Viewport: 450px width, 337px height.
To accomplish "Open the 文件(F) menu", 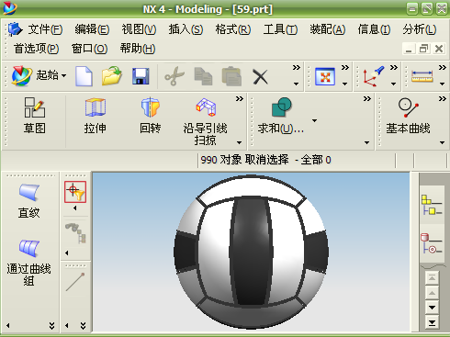I will pyautogui.click(x=45, y=29).
